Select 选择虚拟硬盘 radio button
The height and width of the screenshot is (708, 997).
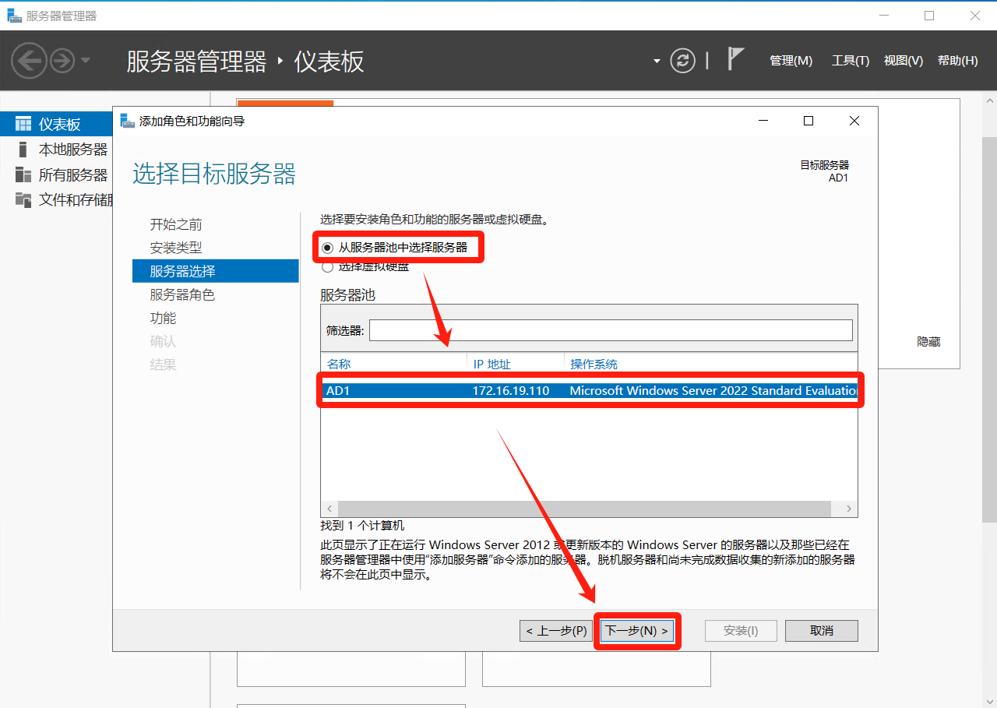coord(327,267)
